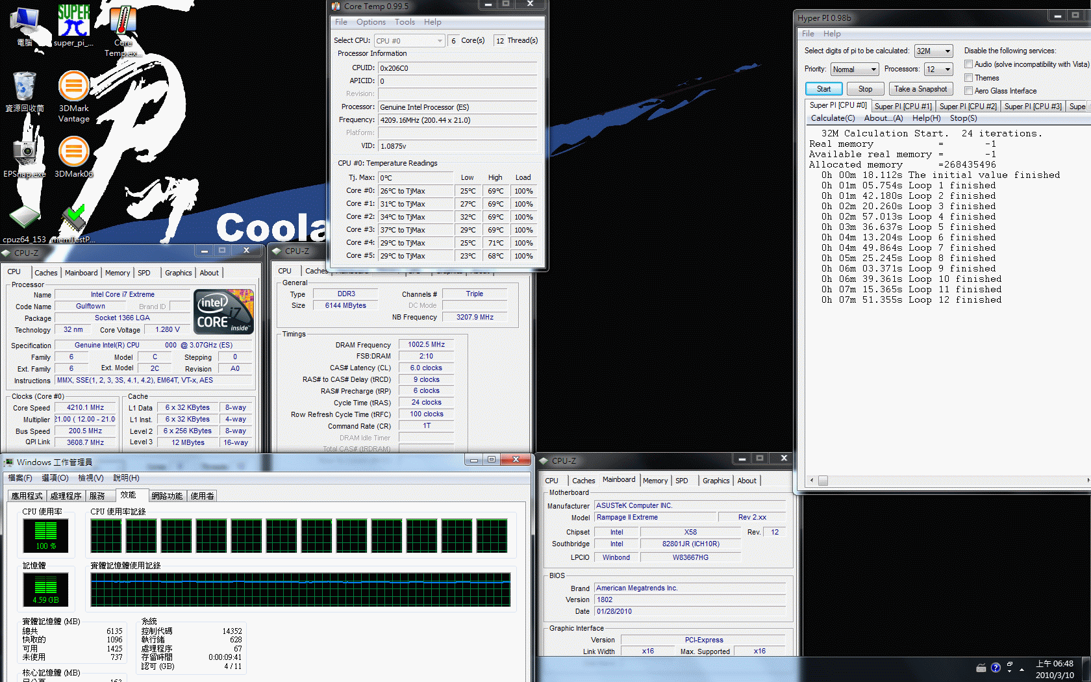Open 檔案(F) menu in Task Manager
1091x682 pixels.
pos(20,477)
